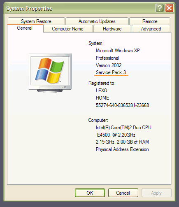The height and width of the screenshot is (207, 179).
Task: Click the '2.19 GHz, 2.00 GB of RAM' text
Action: [122, 142]
